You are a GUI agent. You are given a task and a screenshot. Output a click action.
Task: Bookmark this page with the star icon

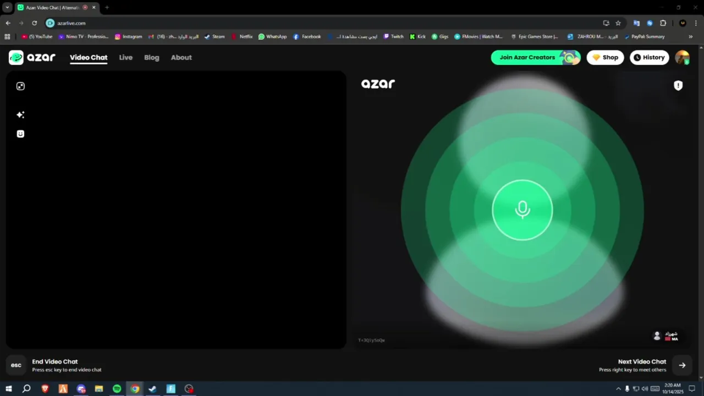point(618,23)
